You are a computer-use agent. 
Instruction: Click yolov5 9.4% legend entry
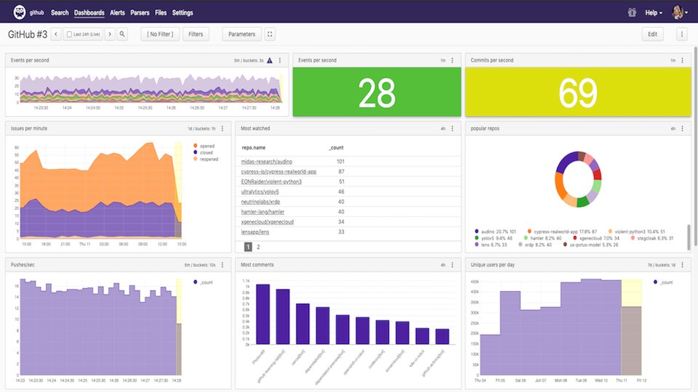pyautogui.click(x=493, y=238)
